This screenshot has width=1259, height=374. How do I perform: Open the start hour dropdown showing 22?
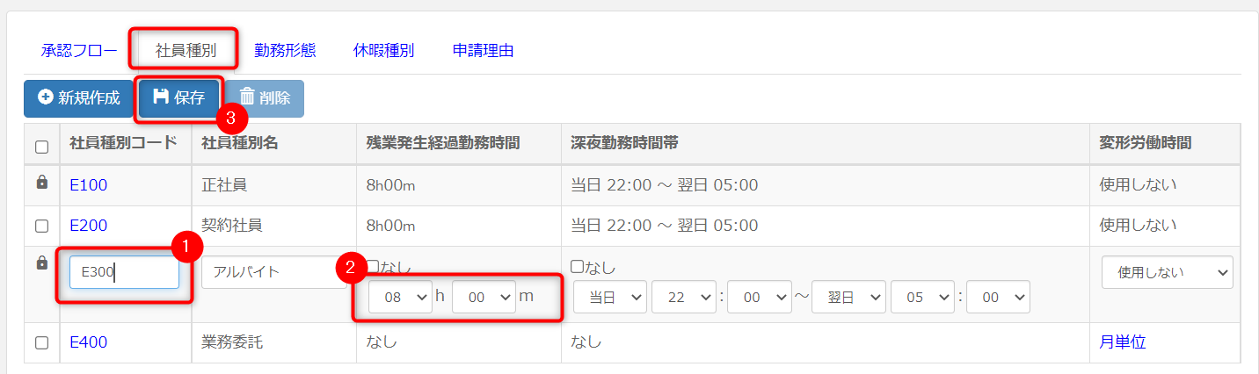(x=684, y=298)
